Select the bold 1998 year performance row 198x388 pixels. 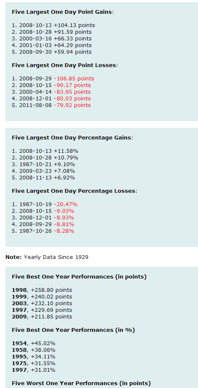[42, 290]
